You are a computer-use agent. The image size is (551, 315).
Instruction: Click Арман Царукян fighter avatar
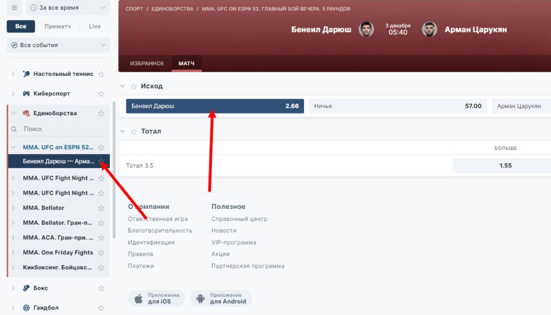click(429, 29)
